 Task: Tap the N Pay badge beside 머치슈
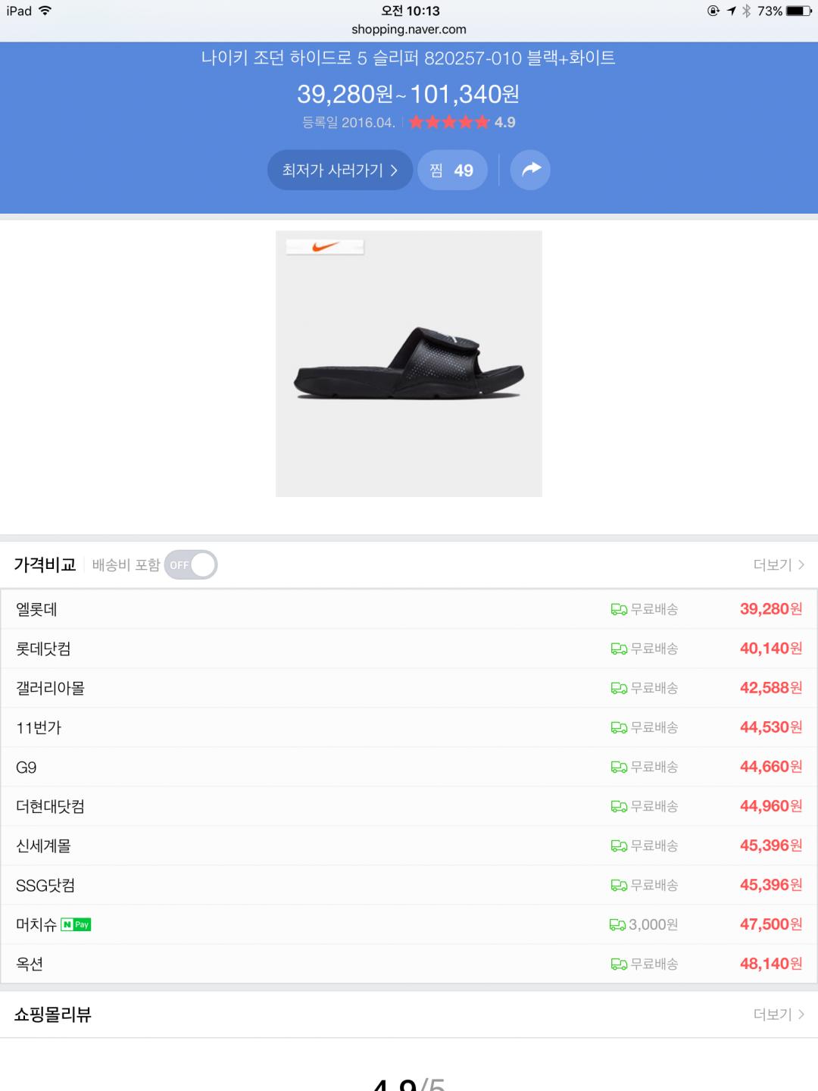coord(76,924)
